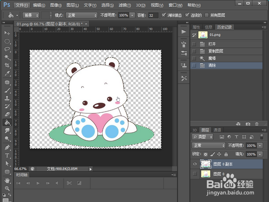Select the Elliptical Marquee tool
Screen dimensions: 269x202
tap(7, 41)
